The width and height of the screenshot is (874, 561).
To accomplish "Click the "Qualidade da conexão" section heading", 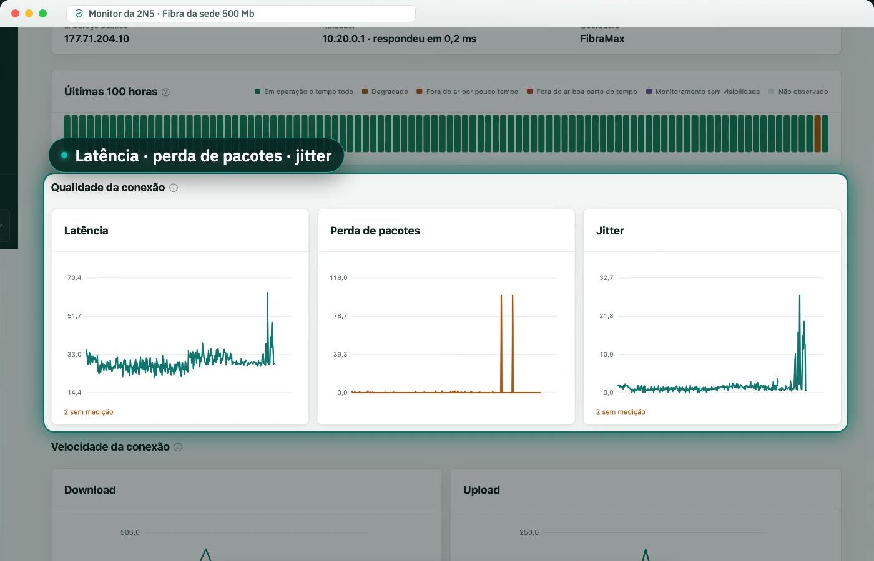I will 108,188.
